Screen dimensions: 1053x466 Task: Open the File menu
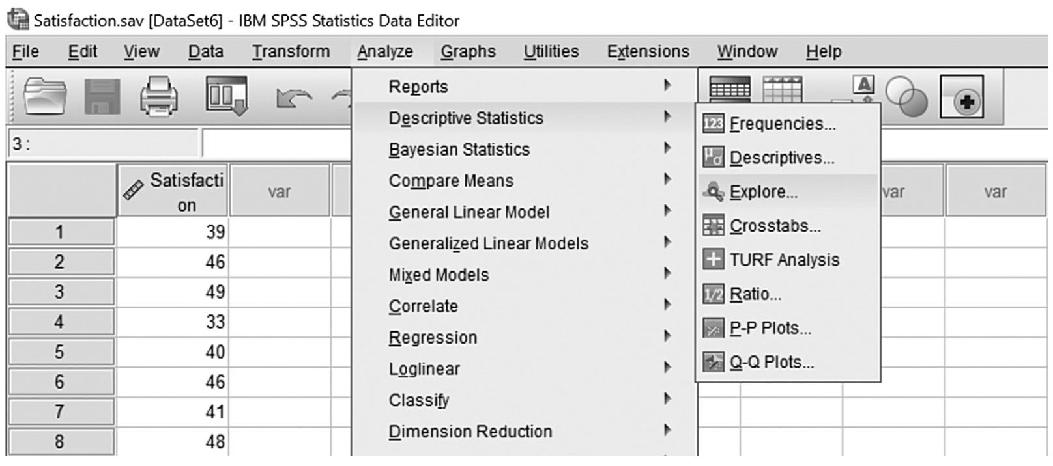pyautogui.click(x=25, y=51)
